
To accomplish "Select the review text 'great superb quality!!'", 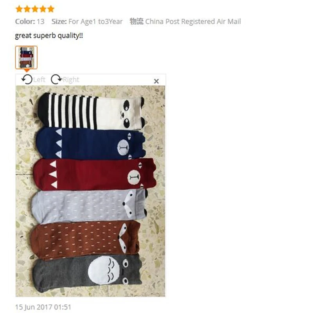I will (x=49, y=36).
